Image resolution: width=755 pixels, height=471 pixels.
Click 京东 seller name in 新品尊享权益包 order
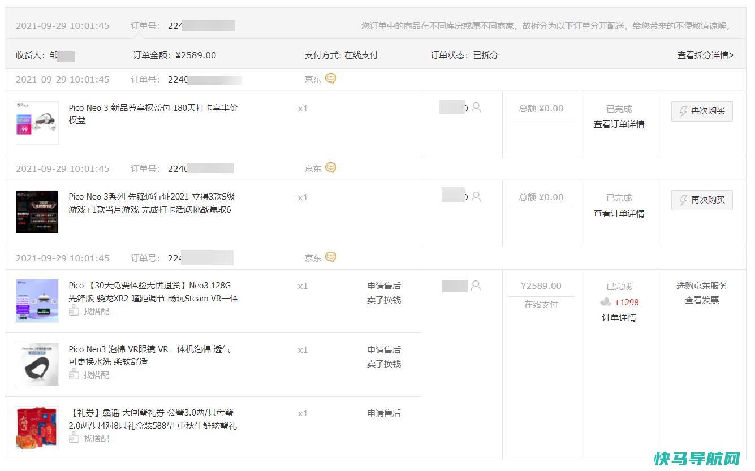[313, 80]
